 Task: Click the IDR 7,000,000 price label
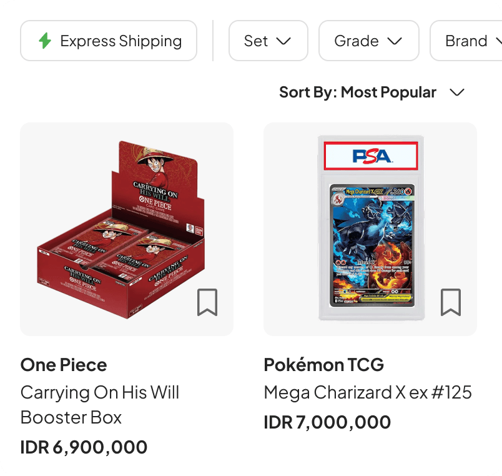point(327,422)
